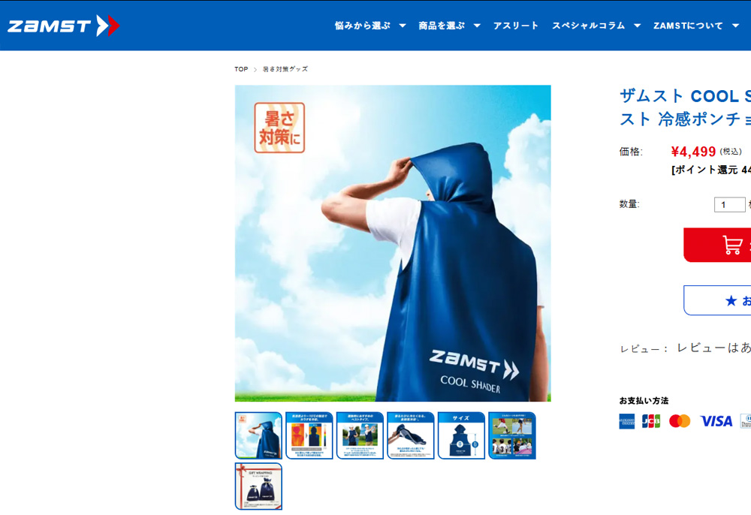Click the レビュー label text

640,349
